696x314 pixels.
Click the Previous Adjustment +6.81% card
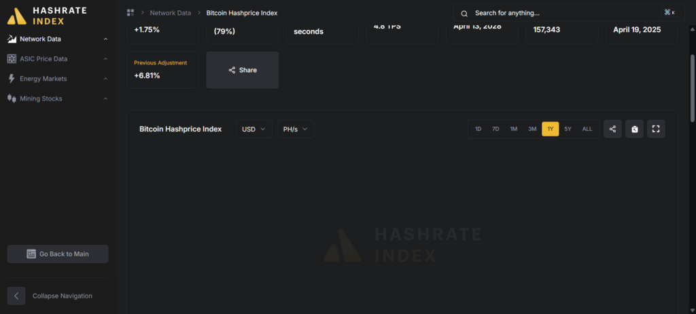[163, 70]
